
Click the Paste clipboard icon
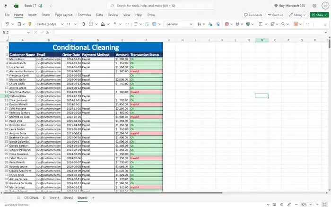point(19,24)
